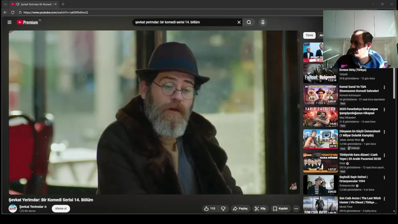398x224 pixels.
Task: Share the video with Paylaş
Action: tap(240, 208)
